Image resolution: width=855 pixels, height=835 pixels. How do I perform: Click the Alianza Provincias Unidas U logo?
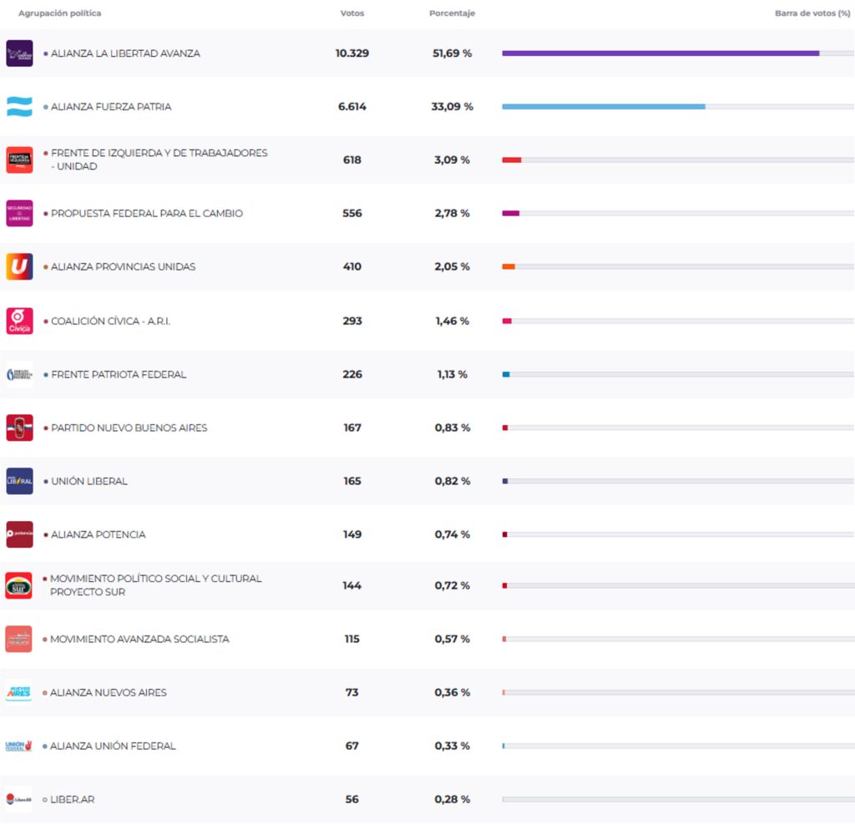pyautogui.click(x=19, y=266)
